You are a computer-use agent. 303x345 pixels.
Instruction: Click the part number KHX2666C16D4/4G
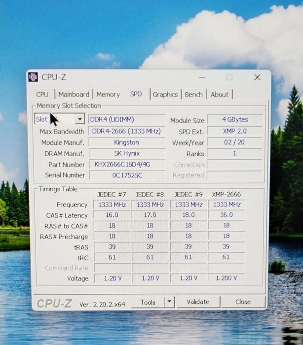coord(127,164)
